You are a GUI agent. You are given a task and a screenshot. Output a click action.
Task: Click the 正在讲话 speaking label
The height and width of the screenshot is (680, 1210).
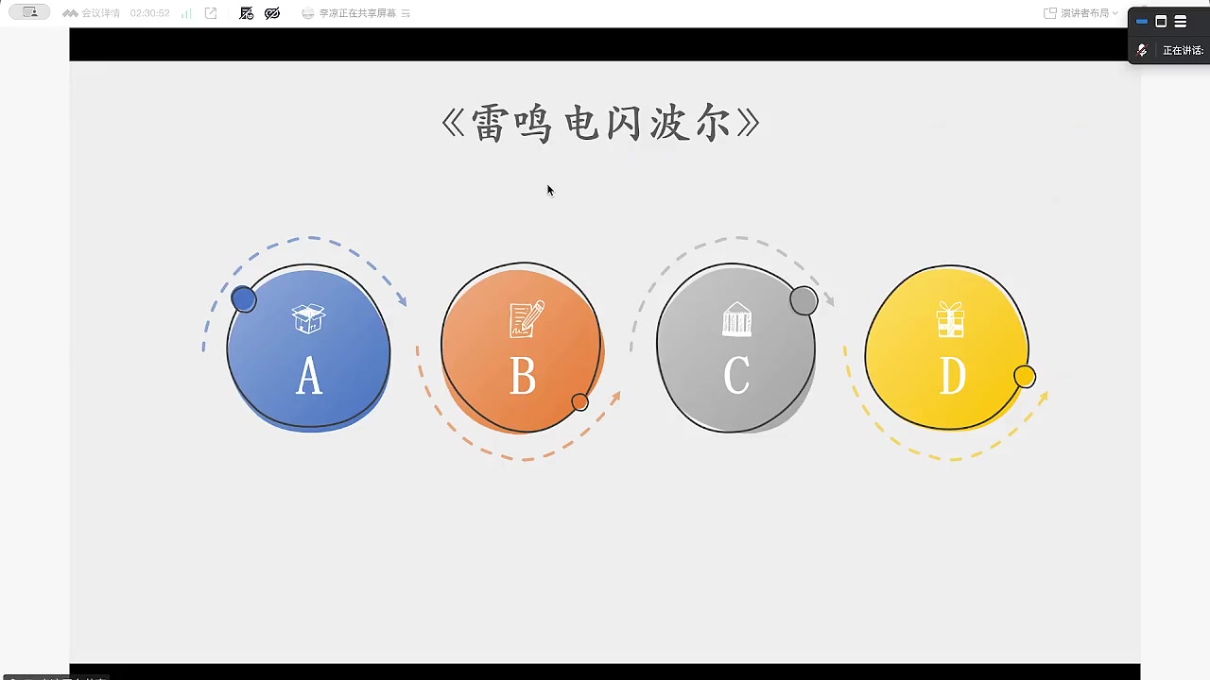point(1183,50)
